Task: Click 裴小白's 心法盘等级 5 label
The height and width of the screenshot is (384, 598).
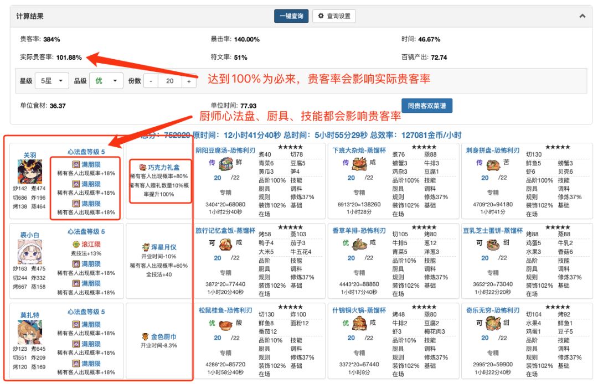Action: (x=86, y=232)
